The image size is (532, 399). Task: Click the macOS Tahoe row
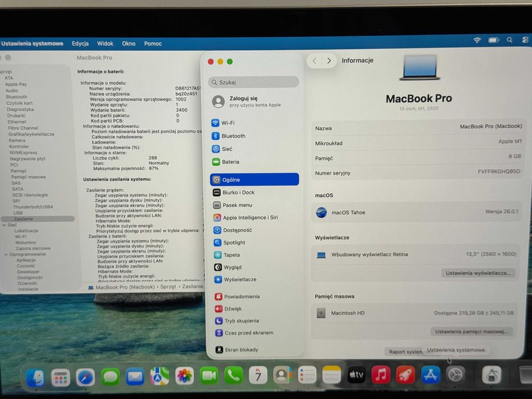pos(417,213)
